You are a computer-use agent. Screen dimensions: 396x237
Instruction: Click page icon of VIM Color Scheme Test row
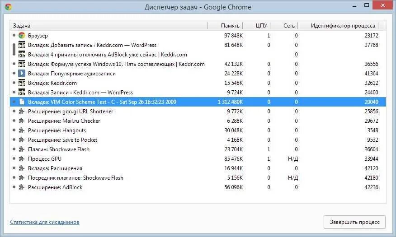pos(22,102)
